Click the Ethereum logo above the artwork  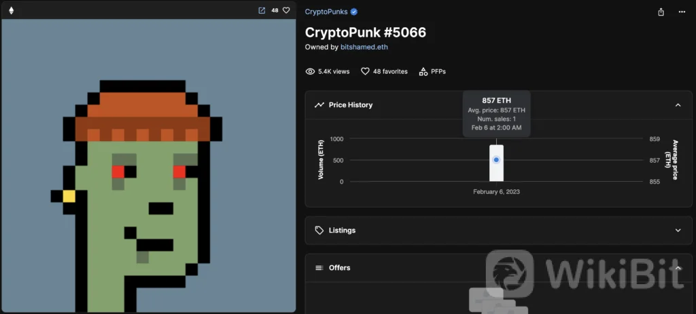[11, 10]
